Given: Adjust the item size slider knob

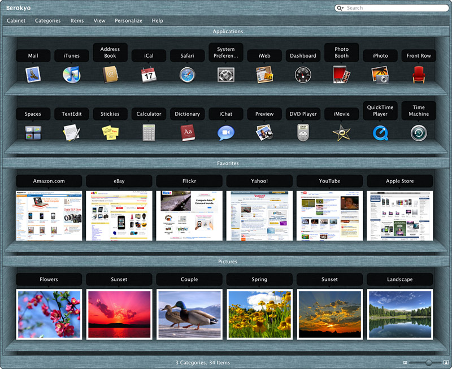Looking at the screenshot, I should coord(429,362).
